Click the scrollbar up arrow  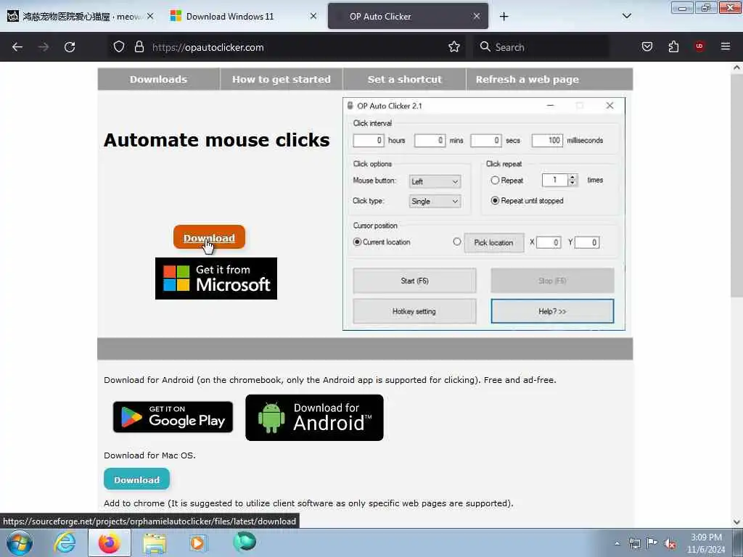(x=736, y=67)
